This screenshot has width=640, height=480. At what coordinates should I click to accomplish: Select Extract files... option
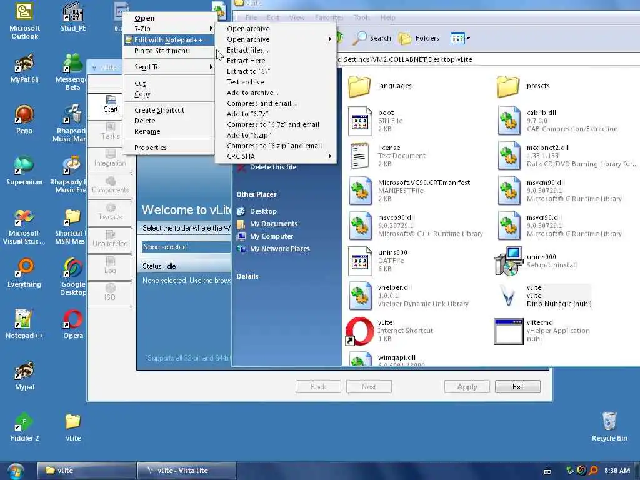pyautogui.click(x=276, y=50)
